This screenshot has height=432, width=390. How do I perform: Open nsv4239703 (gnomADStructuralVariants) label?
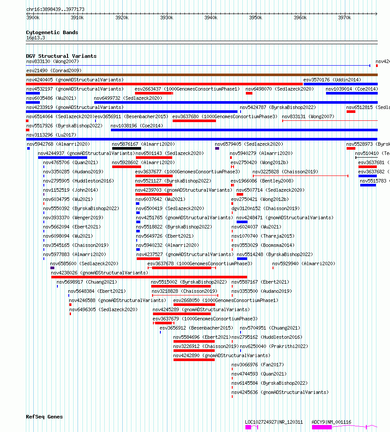pos(184,190)
